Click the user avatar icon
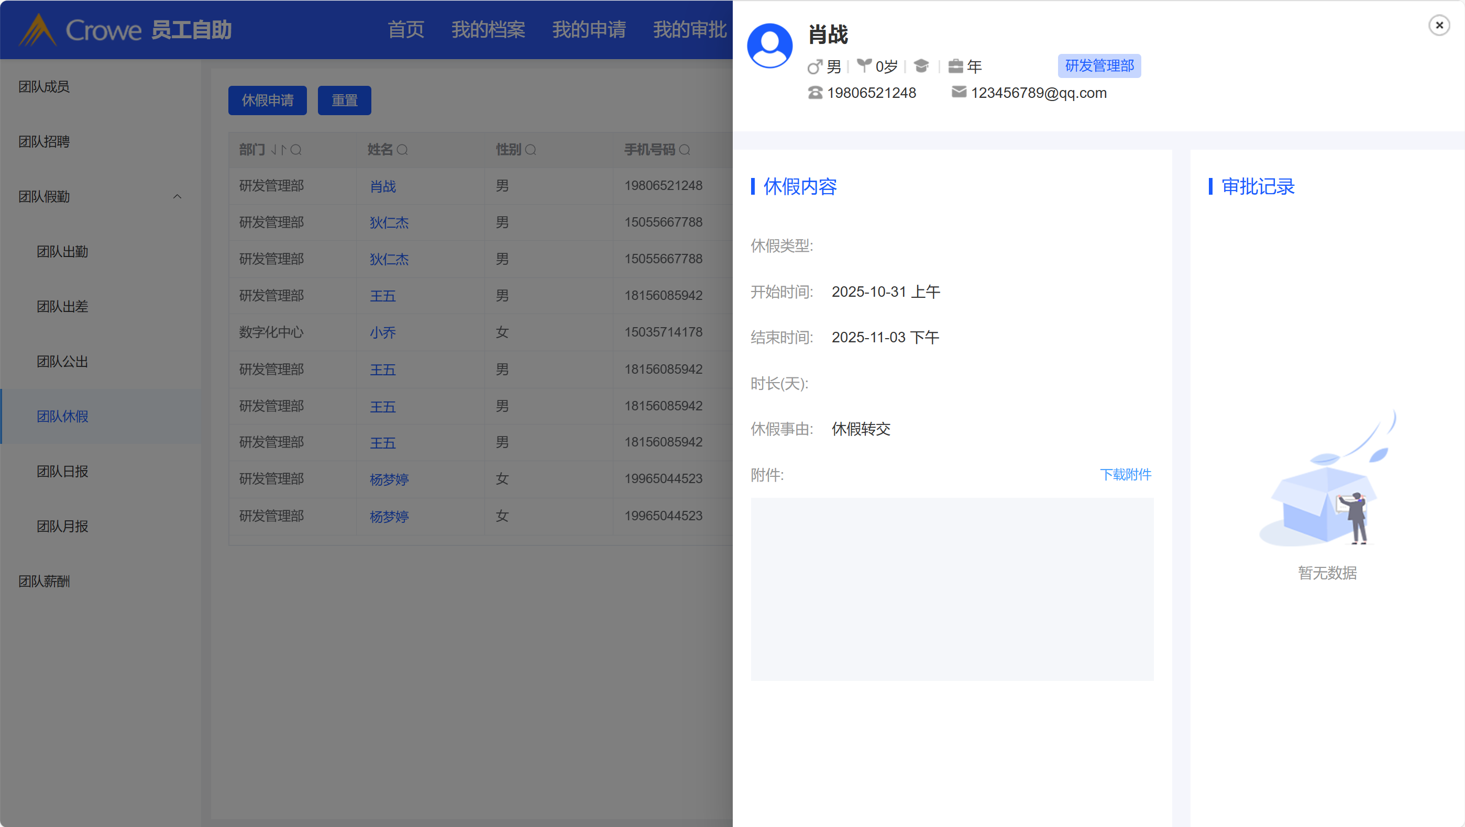This screenshot has height=827, width=1465. tap(769, 46)
